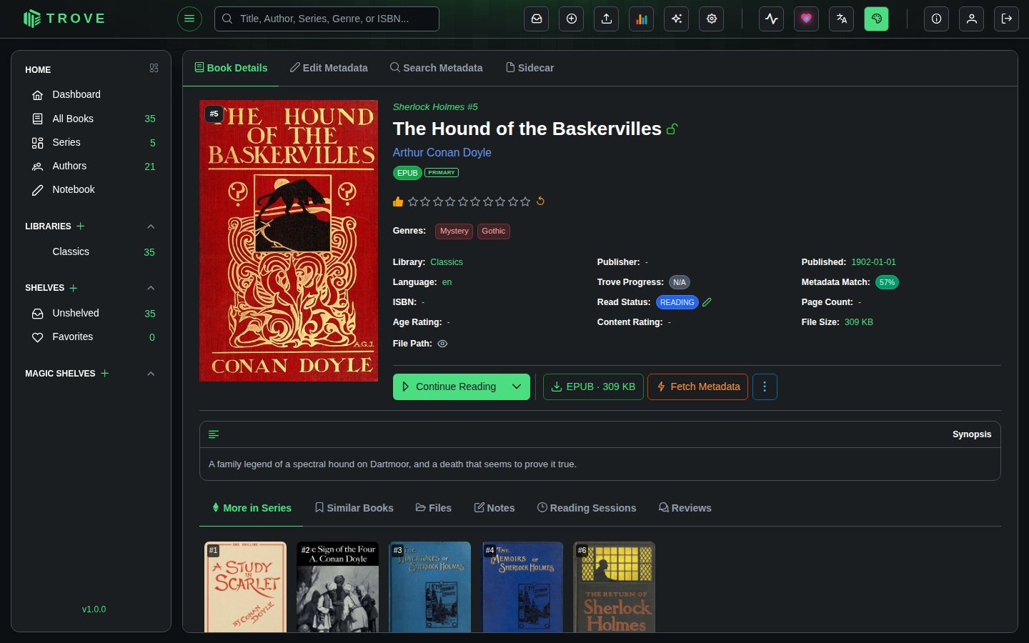Select the Mystery genre tag
1029x643 pixels.
[x=454, y=231]
